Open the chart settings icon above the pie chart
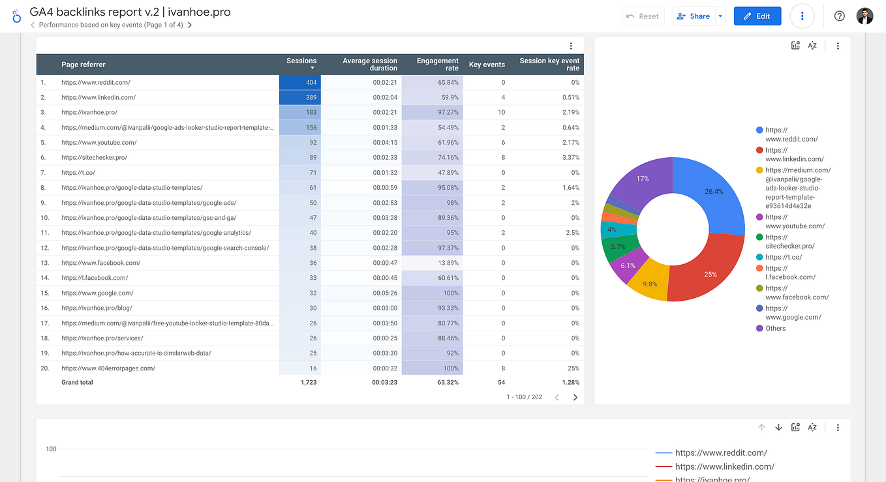The height and width of the screenshot is (482, 886). click(x=795, y=45)
